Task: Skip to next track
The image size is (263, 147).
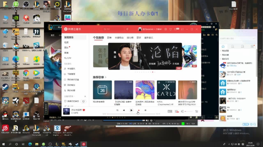Action: tap(138, 110)
